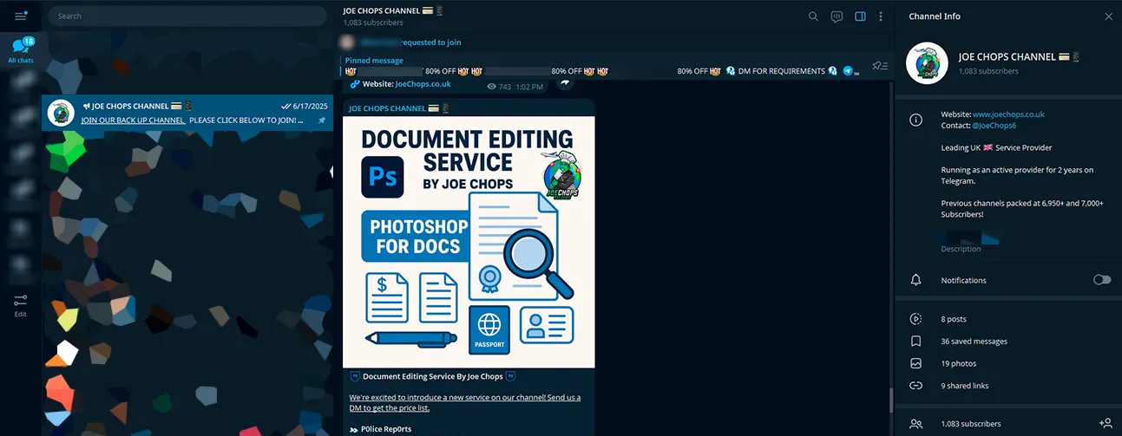The image size is (1122, 436).
Task: Open the Document Editing Service image
Action: coord(469,242)
